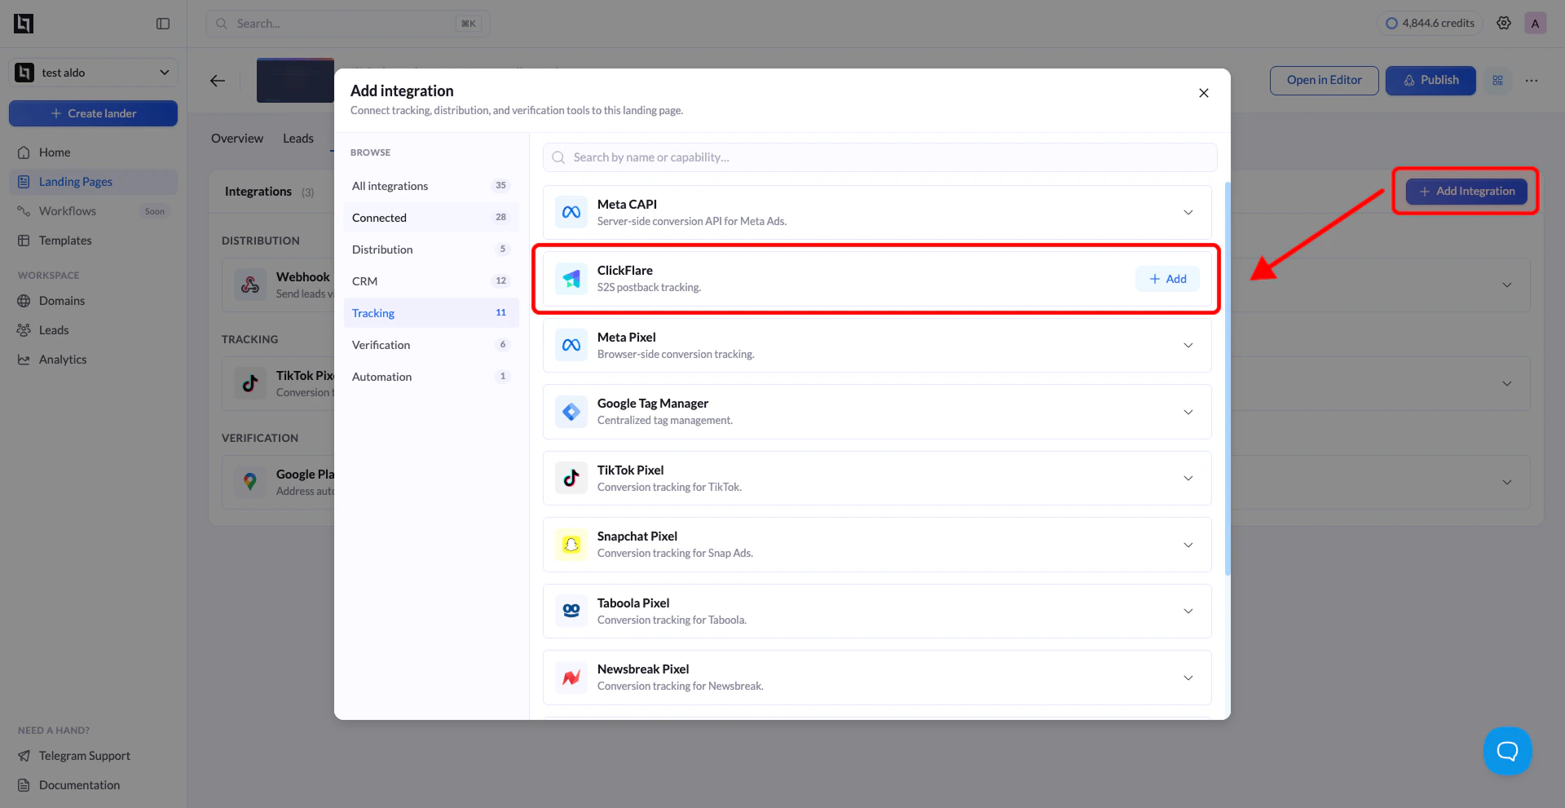Click the 4,844.6 credits indicator
This screenshot has width=1565, height=808.
point(1431,23)
